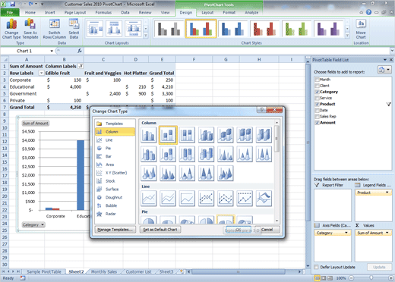Select the purple chart style thumbnail
The height and width of the screenshot is (282, 395).
328,29
